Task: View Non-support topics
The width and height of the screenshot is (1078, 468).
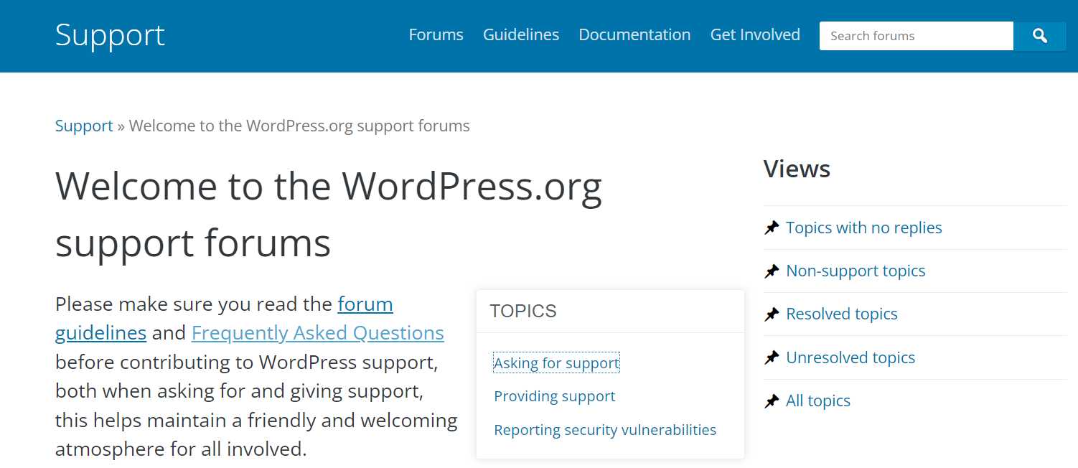Action: [x=856, y=271]
